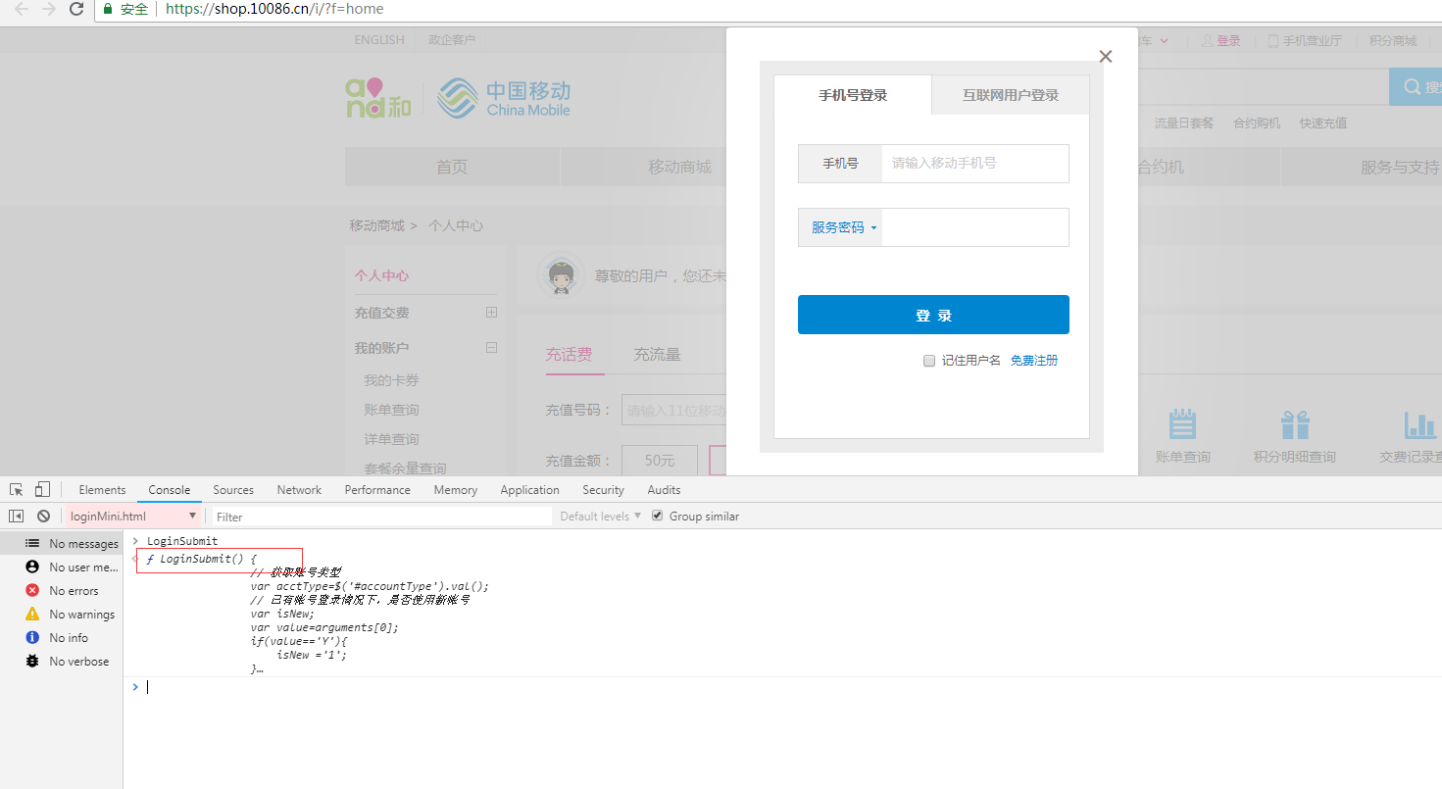
Task: Open the 服务密码 type dropdown
Action: [x=841, y=227]
